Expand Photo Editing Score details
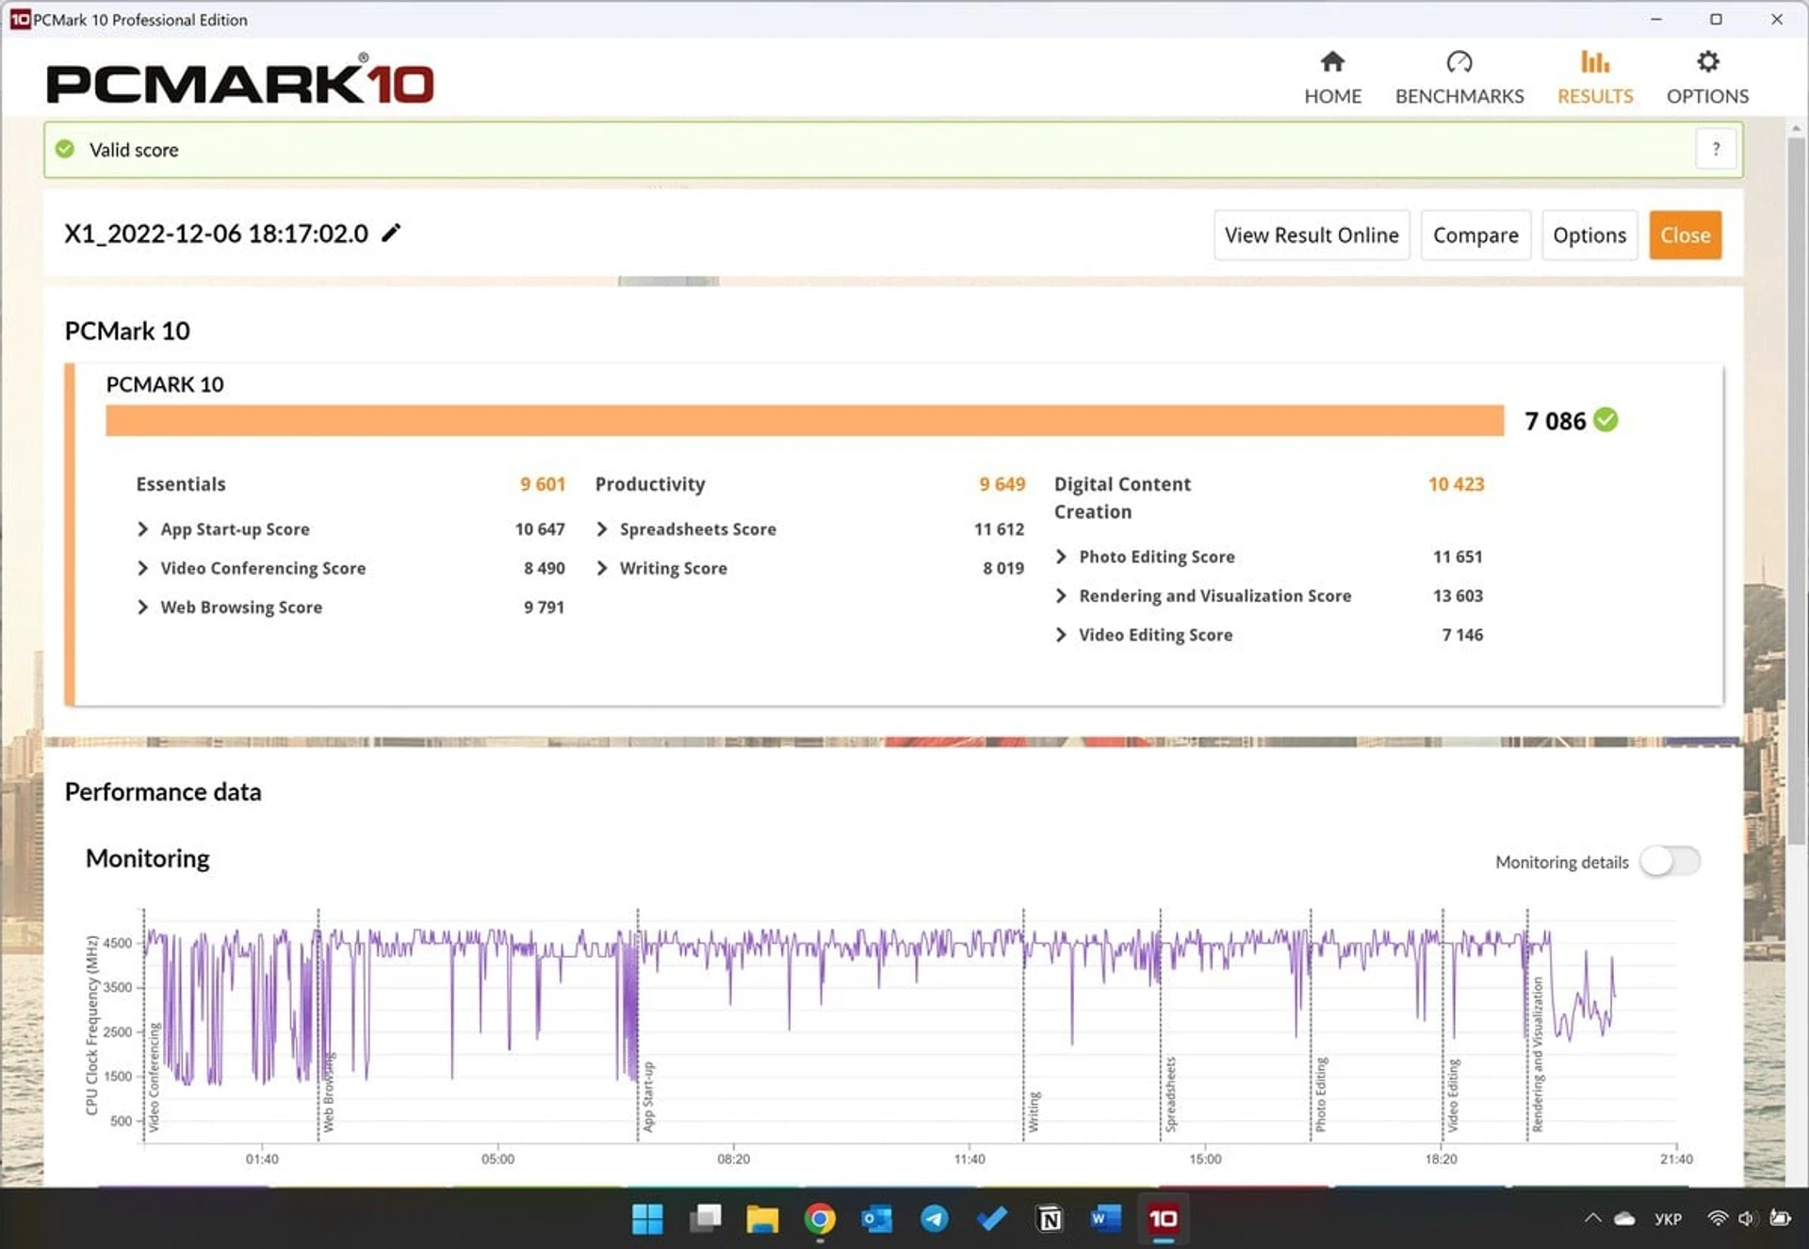 coord(1061,557)
